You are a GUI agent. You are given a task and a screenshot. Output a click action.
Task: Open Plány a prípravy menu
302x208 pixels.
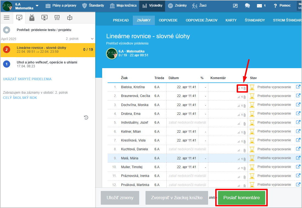[61, 5]
